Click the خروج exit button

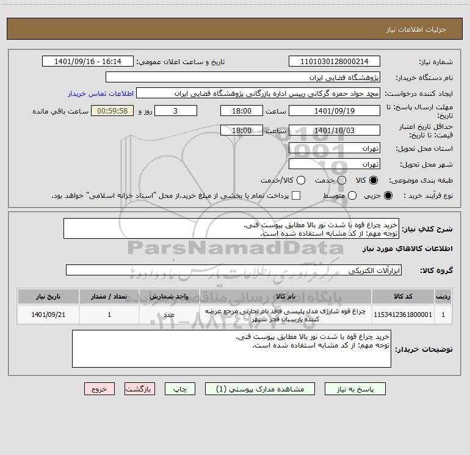[x=99, y=389]
